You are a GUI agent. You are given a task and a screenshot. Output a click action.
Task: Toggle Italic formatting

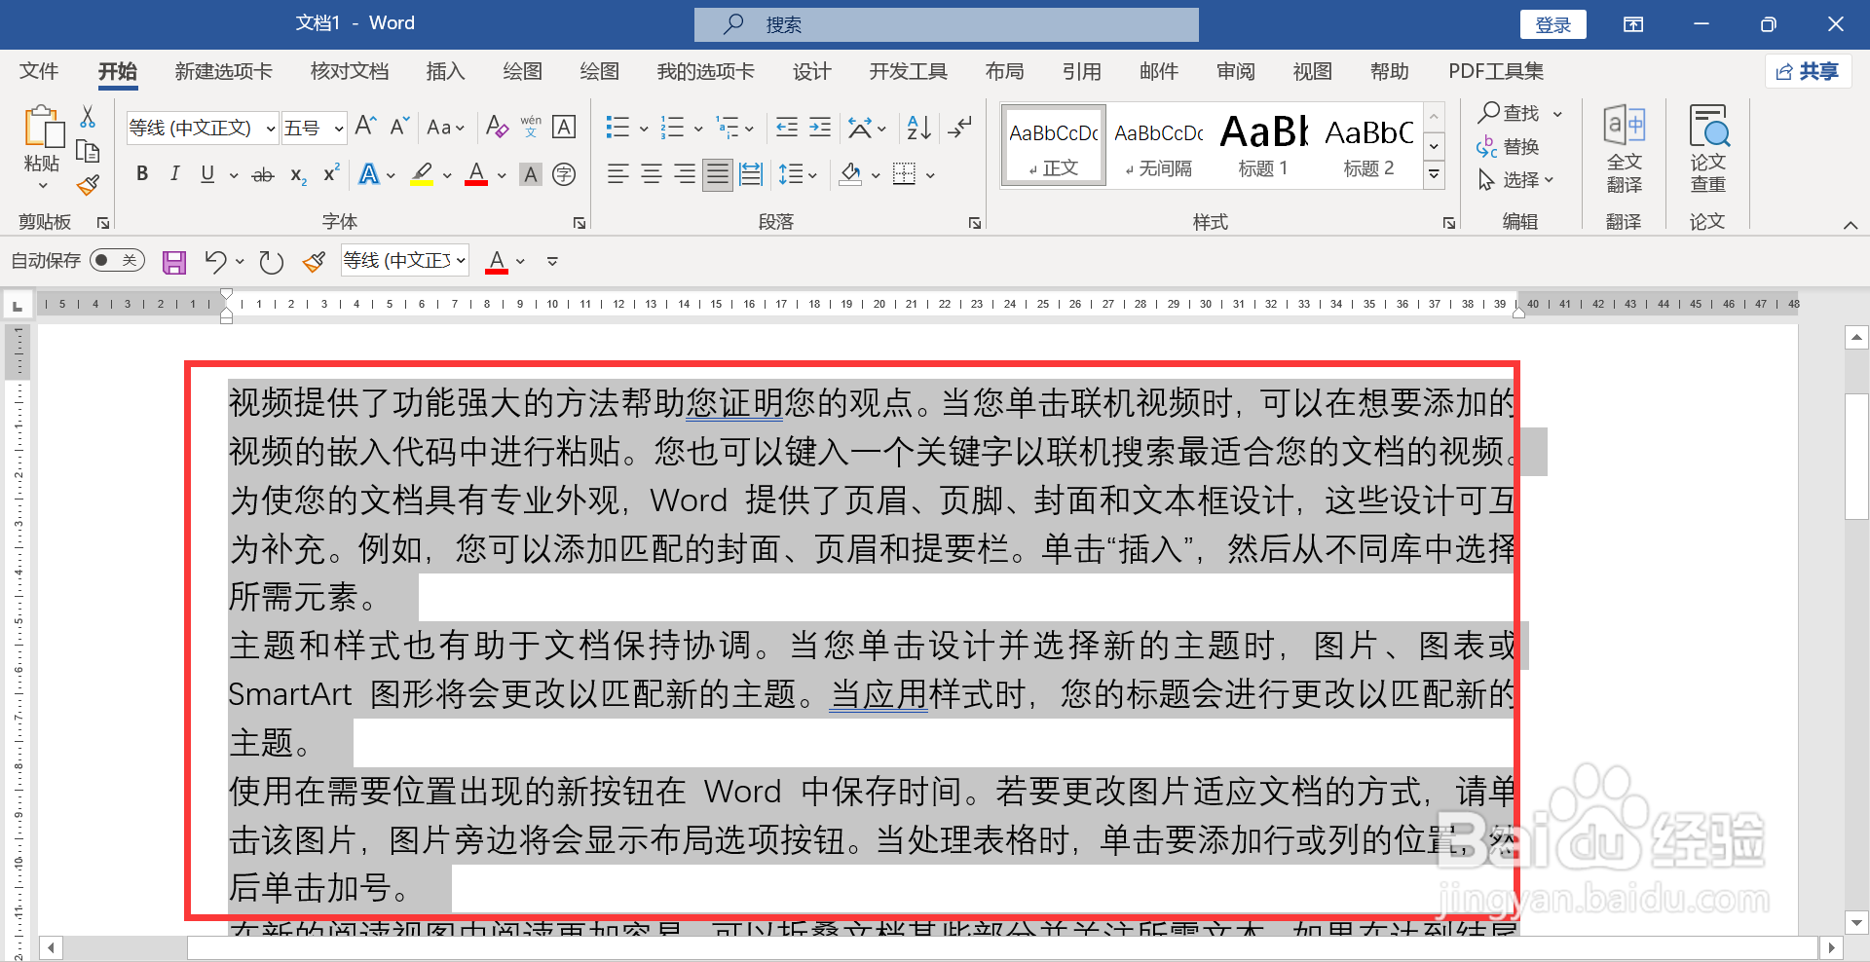(175, 174)
